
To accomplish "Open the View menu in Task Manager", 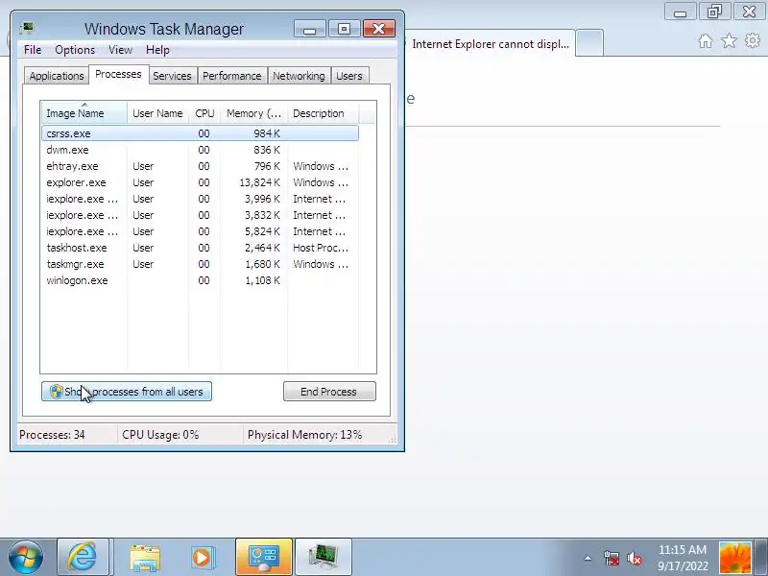I will pyautogui.click(x=120, y=50).
